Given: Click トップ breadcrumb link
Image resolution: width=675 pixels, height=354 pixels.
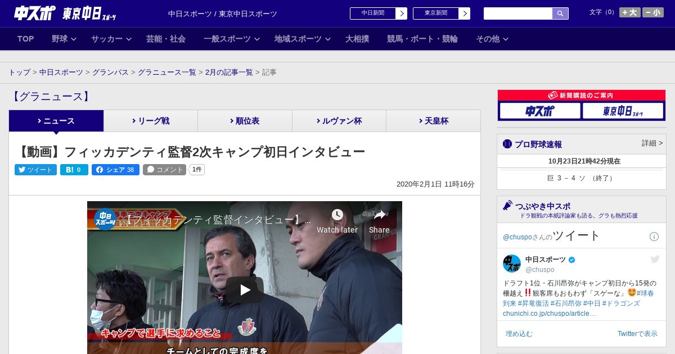Looking at the screenshot, I should [19, 72].
